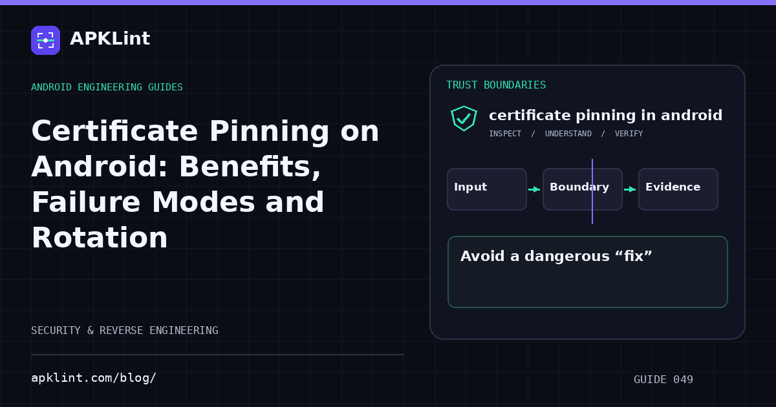The image size is (776, 407).
Task: Click the Certificate Pinning article title
Action: pyautogui.click(x=205, y=185)
